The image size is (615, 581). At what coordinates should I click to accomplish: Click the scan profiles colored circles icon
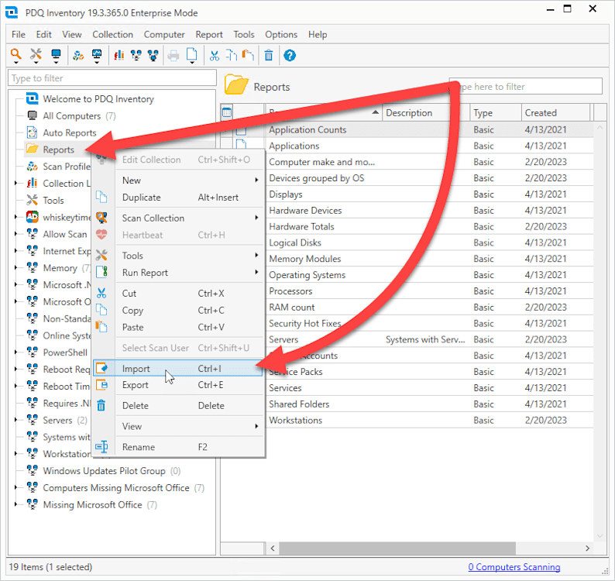coord(78,56)
